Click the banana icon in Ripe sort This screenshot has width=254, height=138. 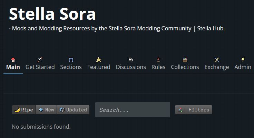[x=17, y=110]
